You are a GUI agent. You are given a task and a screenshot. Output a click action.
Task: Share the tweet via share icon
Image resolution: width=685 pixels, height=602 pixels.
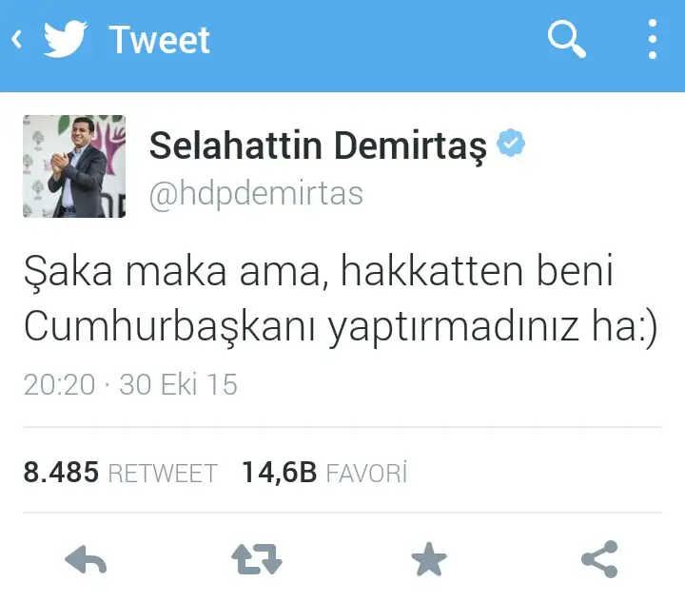[x=599, y=559]
